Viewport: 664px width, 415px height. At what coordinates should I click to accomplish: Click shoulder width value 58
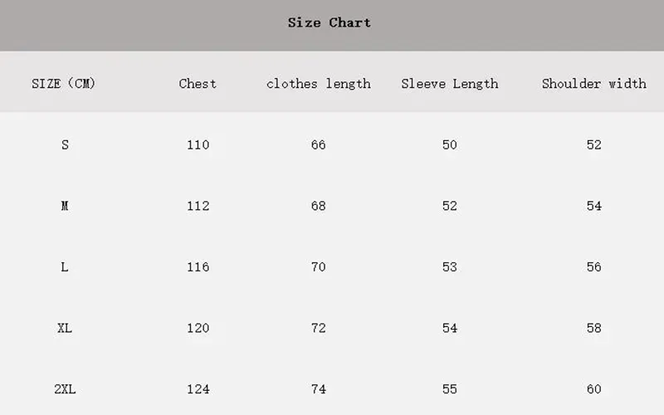click(x=594, y=328)
